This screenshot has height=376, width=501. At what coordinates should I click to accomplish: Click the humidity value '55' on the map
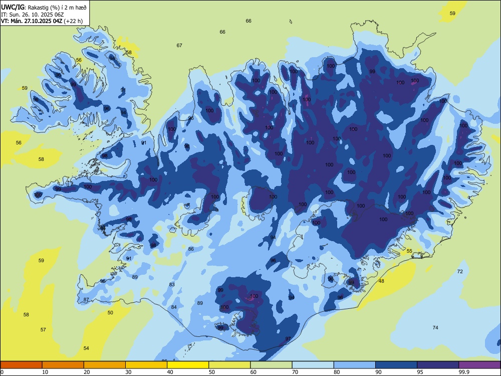pos(409,251)
